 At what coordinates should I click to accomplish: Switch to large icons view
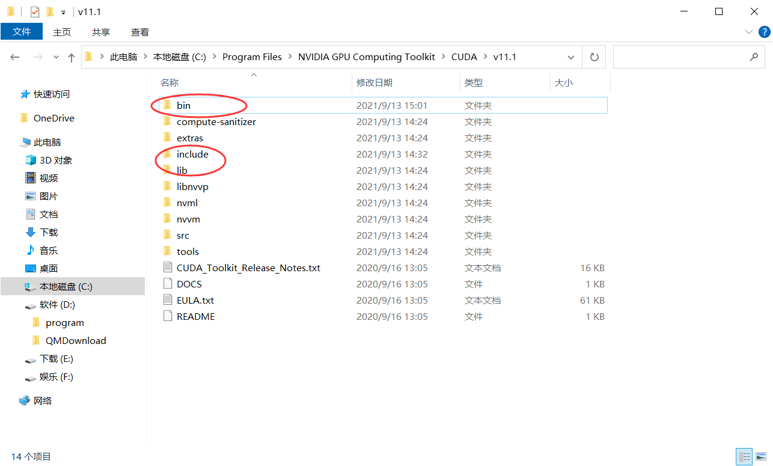[x=761, y=457]
